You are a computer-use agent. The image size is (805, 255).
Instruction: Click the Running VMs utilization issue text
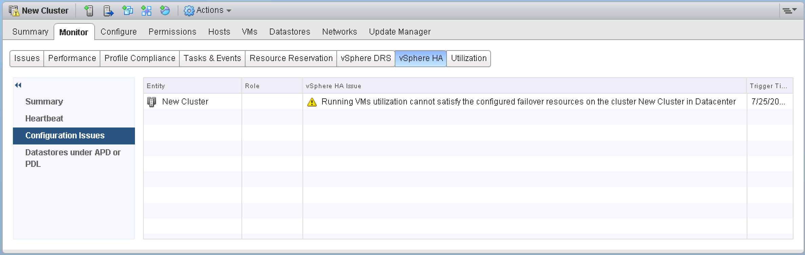click(x=528, y=102)
